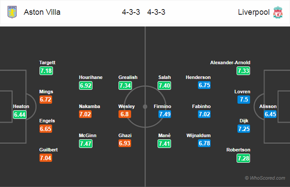The width and height of the screenshot is (290, 187).
Task: Select Salah's 7.40 rating badge
Action: pyautogui.click(x=164, y=85)
